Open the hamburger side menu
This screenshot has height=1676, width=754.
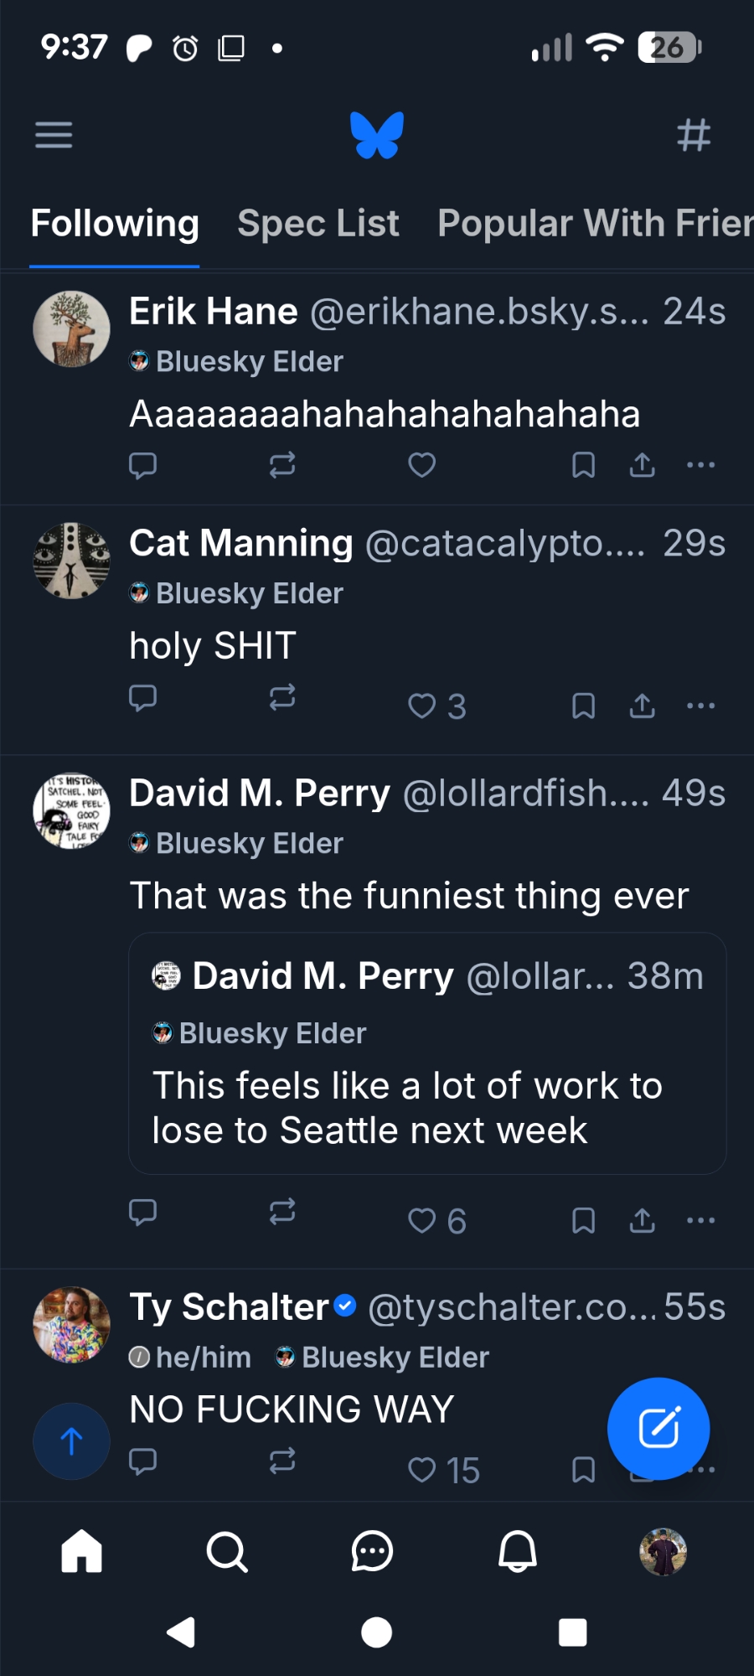coord(54,134)
